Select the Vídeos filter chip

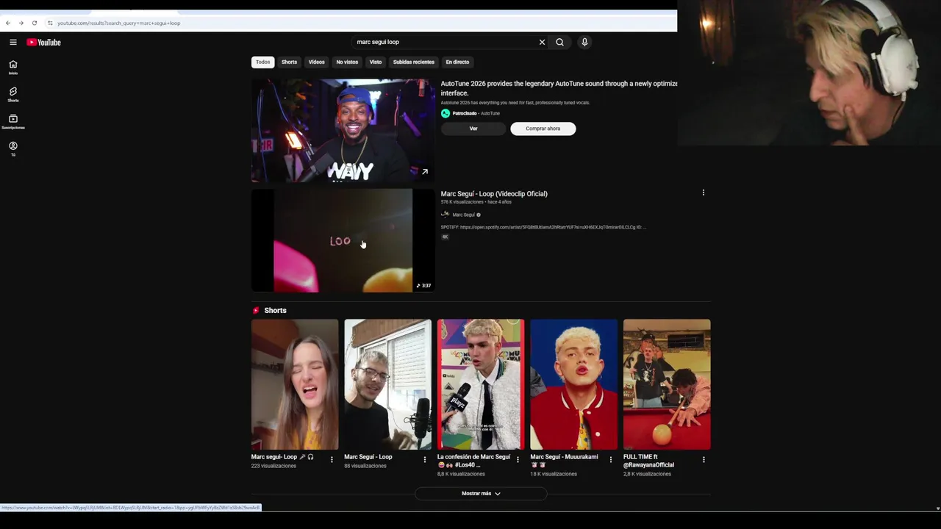(316, 62)
